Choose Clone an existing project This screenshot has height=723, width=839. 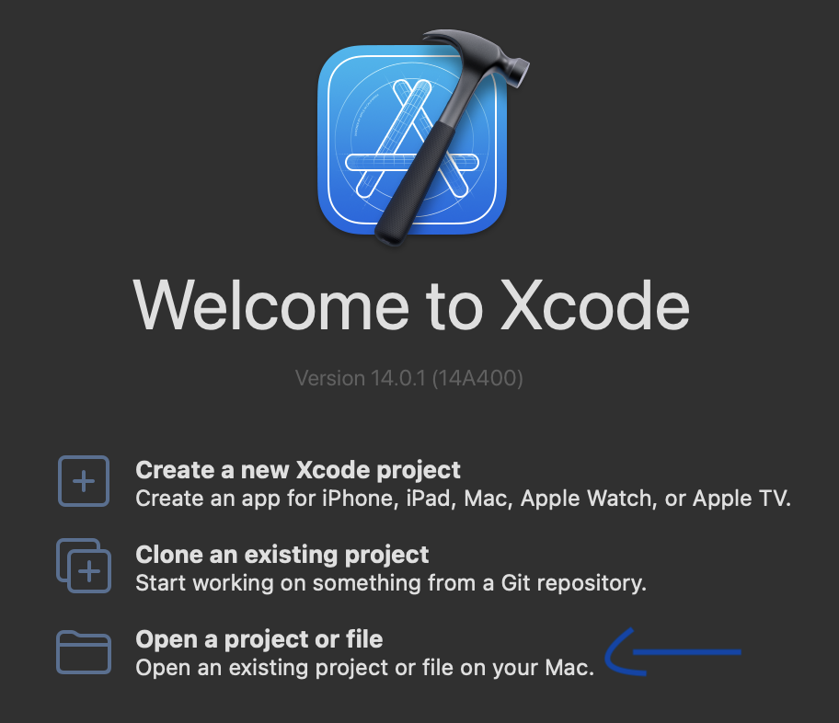[x=282, y=555]
